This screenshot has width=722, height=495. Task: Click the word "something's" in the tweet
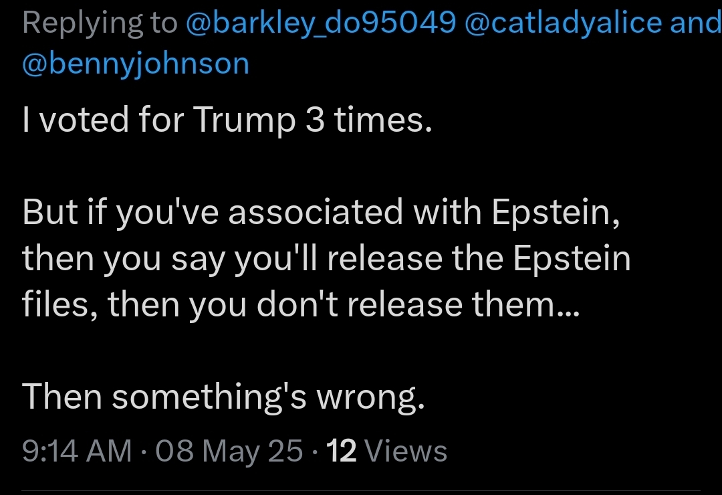[x=209, y=397]
